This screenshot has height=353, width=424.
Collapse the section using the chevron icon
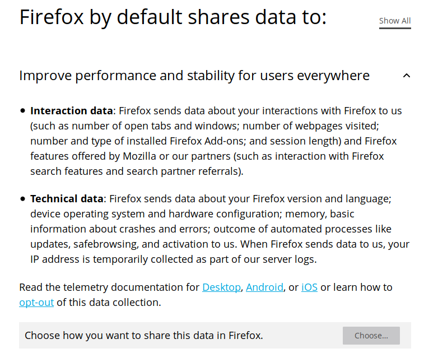[407, 76]
